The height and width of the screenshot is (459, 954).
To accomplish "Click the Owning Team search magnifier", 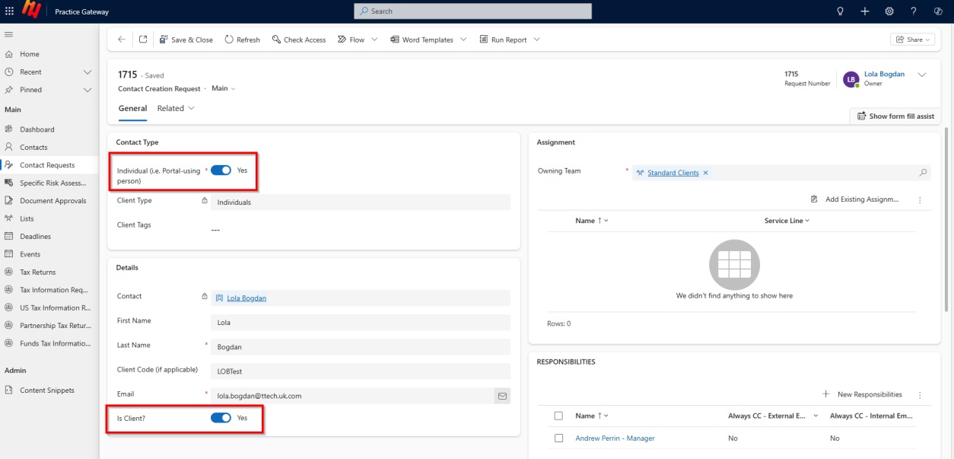I will [x=924, y=173].
